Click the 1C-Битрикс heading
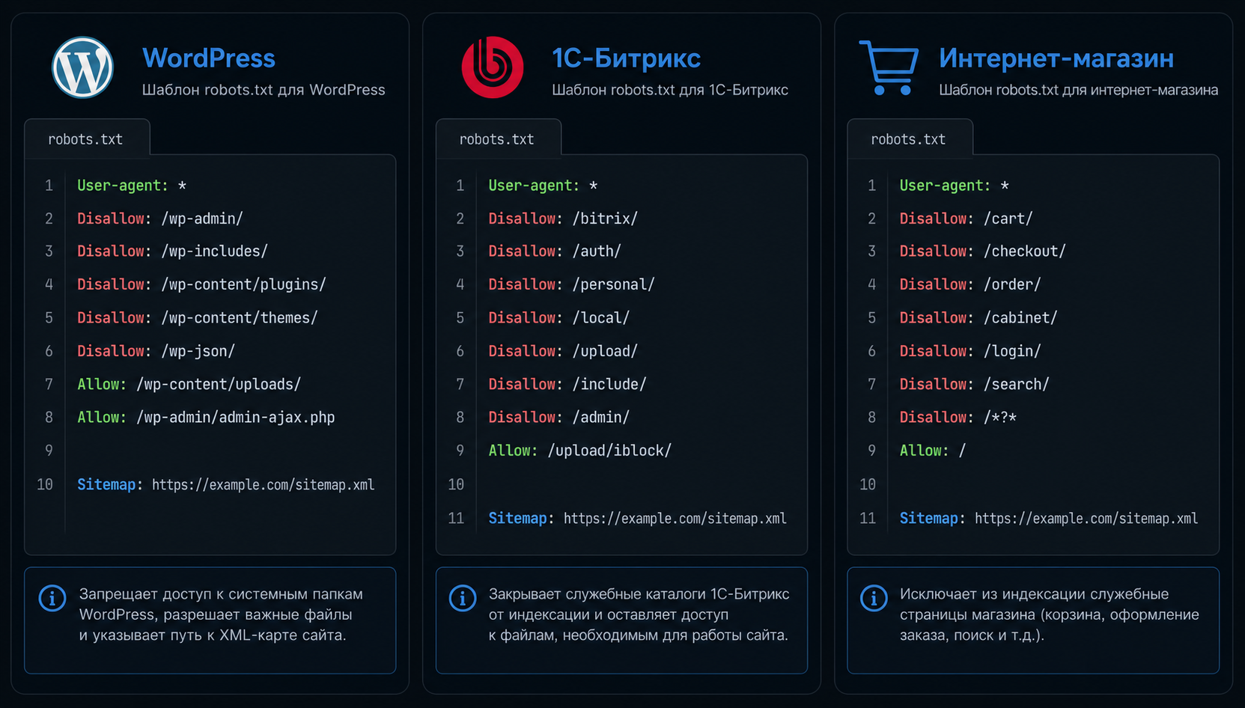The image size is (1245, 708). coord(626,58)
